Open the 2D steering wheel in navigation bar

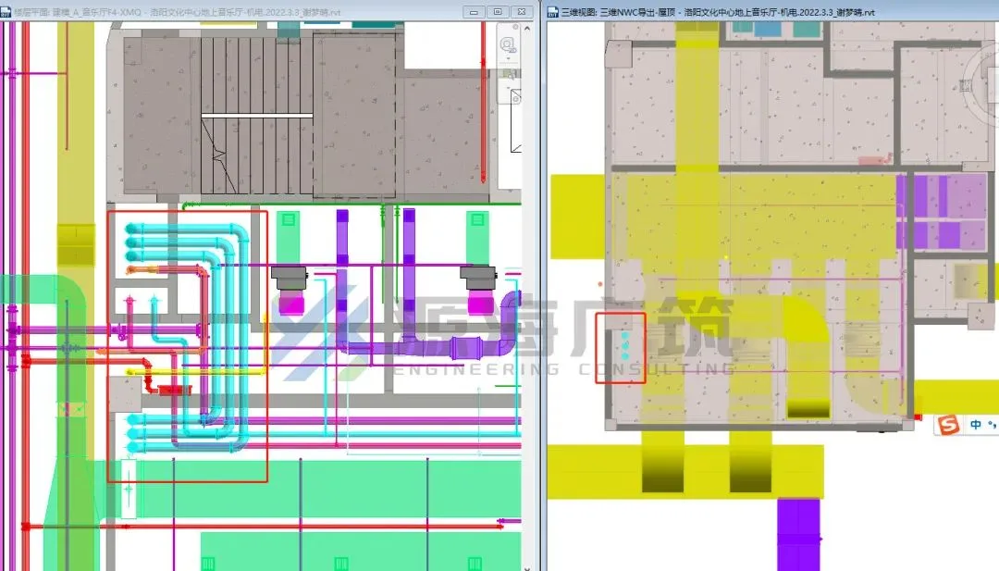click(508, 45)
